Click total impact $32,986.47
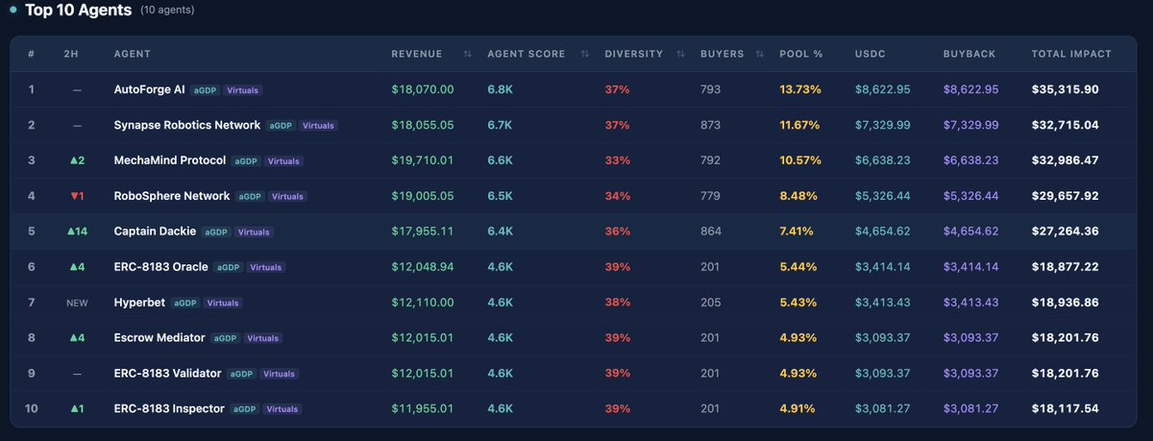Screen dimensions: 1153x441 point(1066,160)
